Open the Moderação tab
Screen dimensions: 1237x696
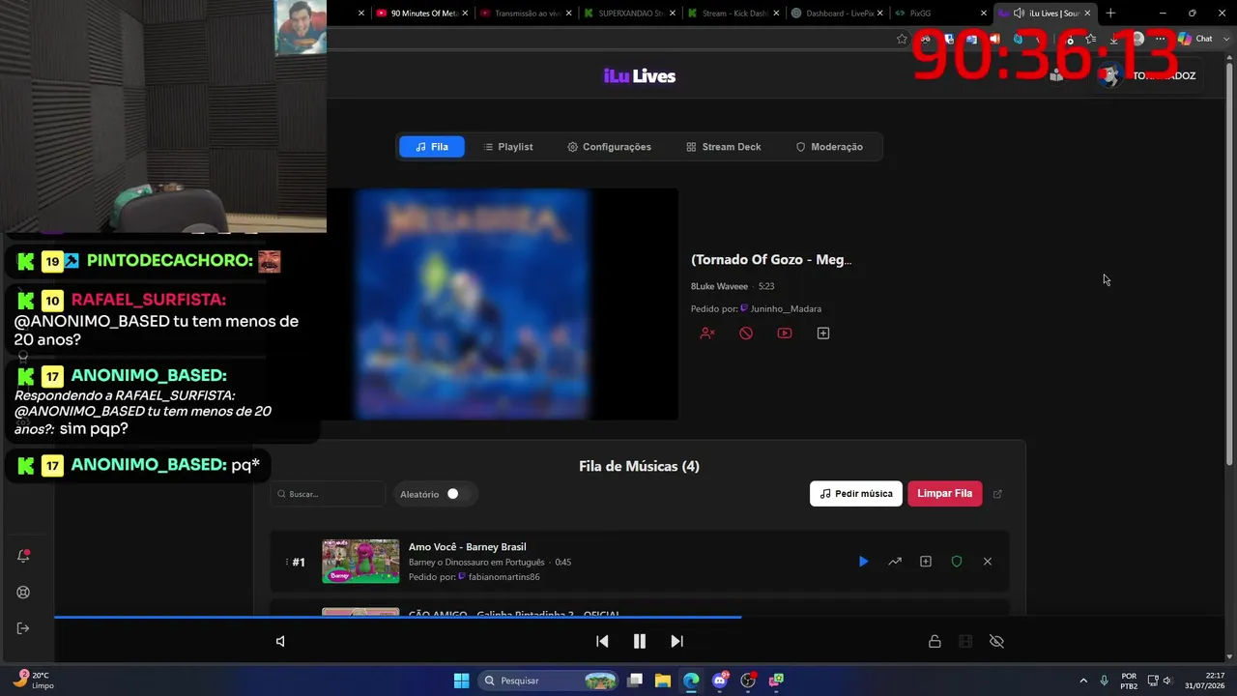[829, 147]
